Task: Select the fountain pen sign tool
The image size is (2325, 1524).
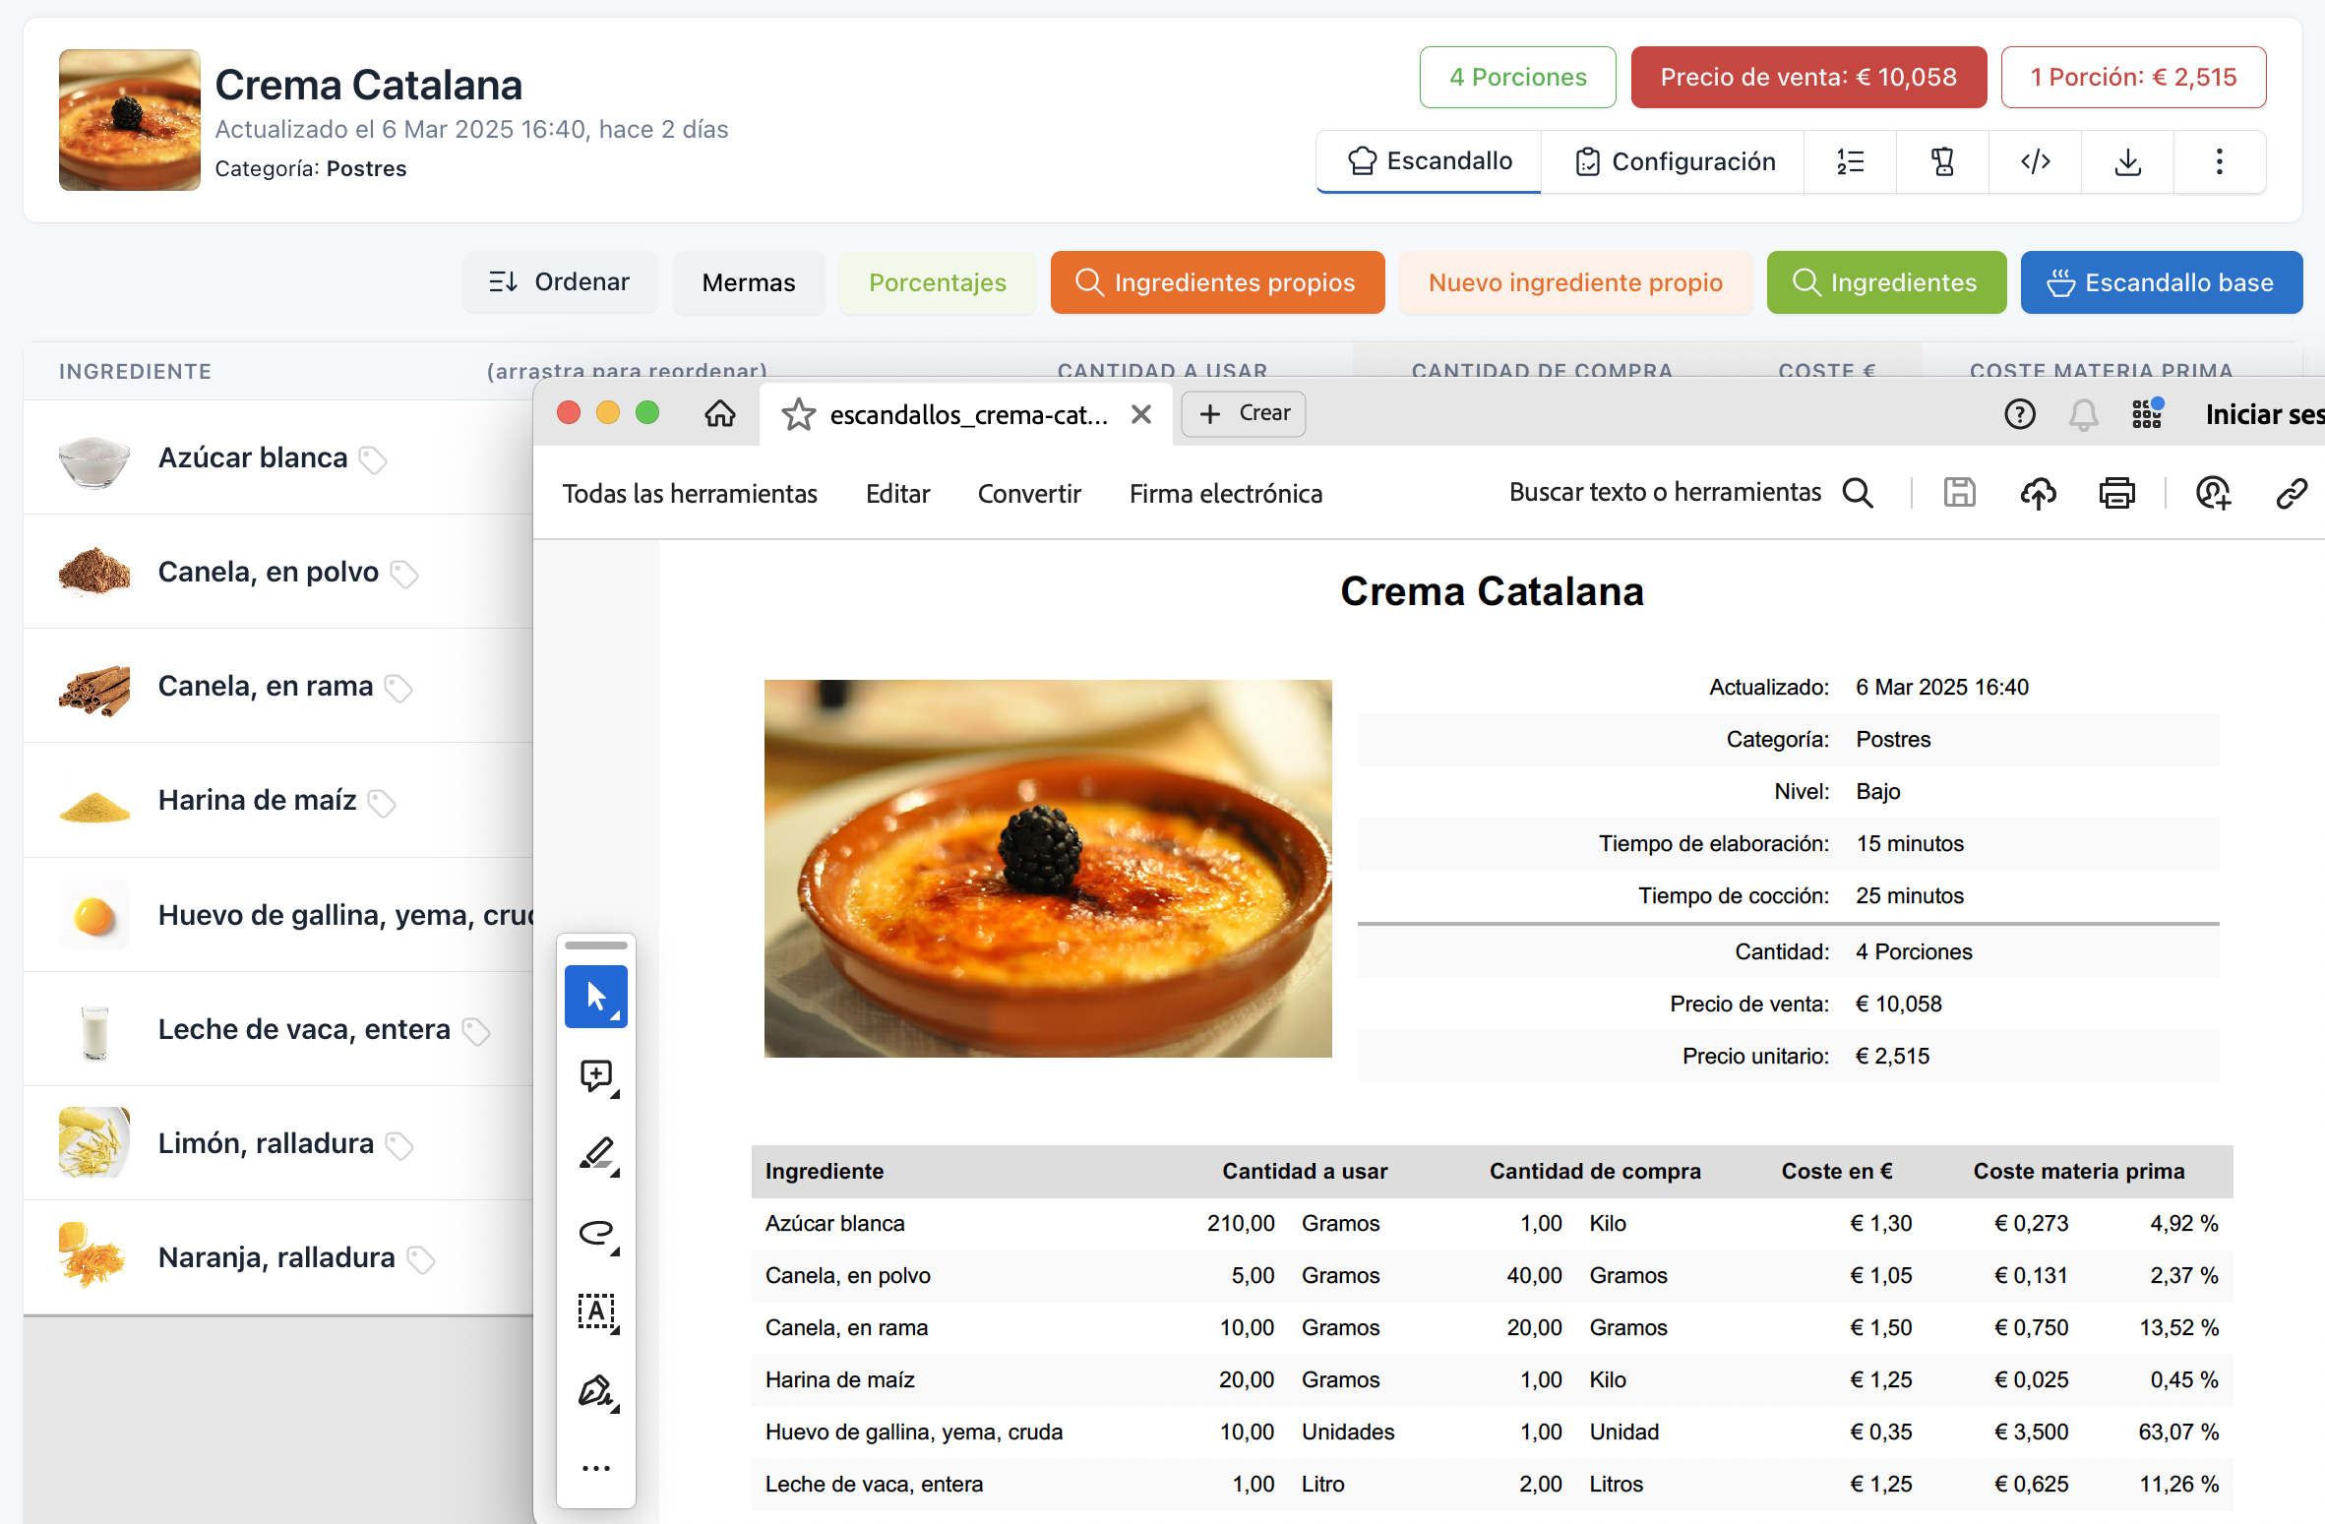Action: click(597, 1391)
